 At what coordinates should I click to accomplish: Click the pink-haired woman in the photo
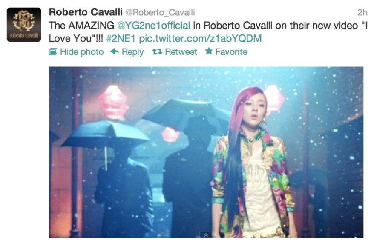click(x=253, y=162)
